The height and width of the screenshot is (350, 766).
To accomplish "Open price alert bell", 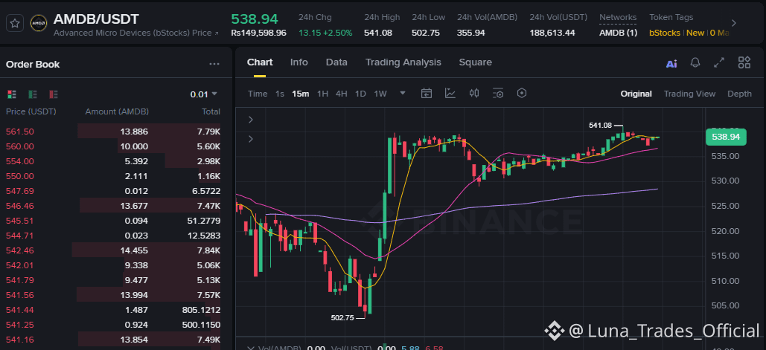I will pyautogui.click(x=695, y=62).
